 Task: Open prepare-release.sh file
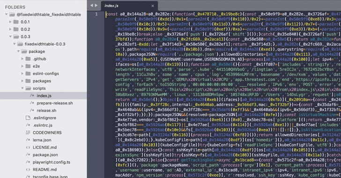(x=55, y=103)
